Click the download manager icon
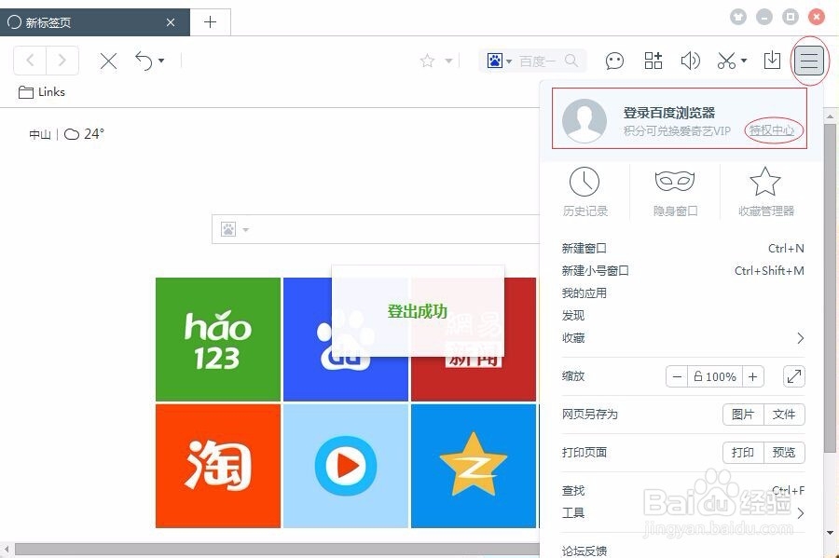 pos(771,61)
